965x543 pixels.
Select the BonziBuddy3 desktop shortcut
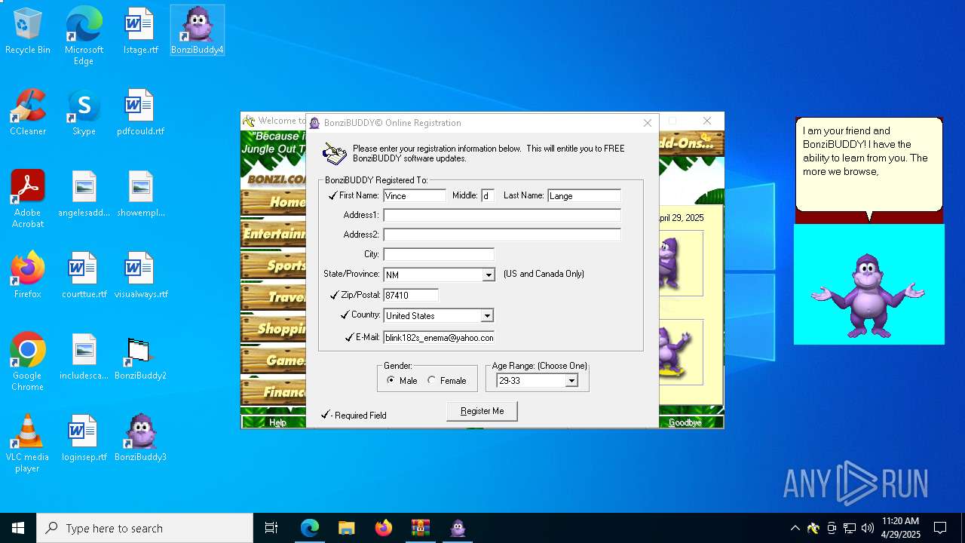click(x=140, y=439)
